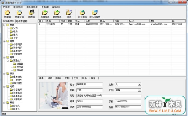Switch to the 备注 details tab
The width and height of the screenshot is (188, 116).
(x=93, y=78)
